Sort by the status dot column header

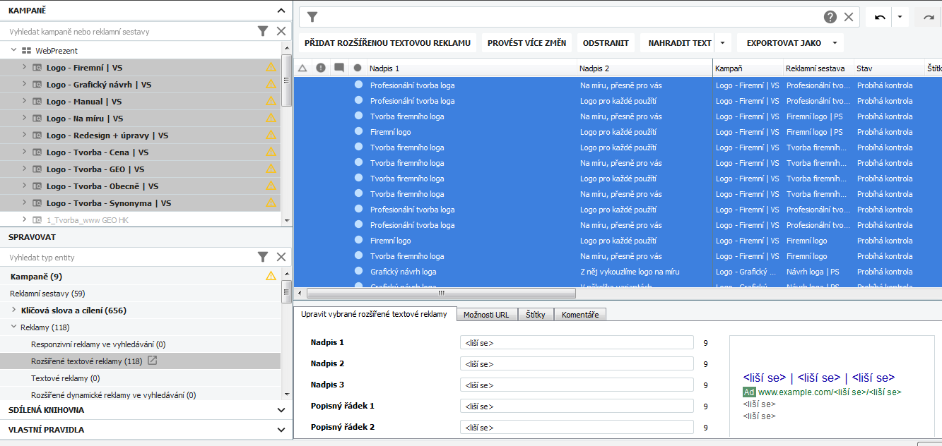(358, 68)
